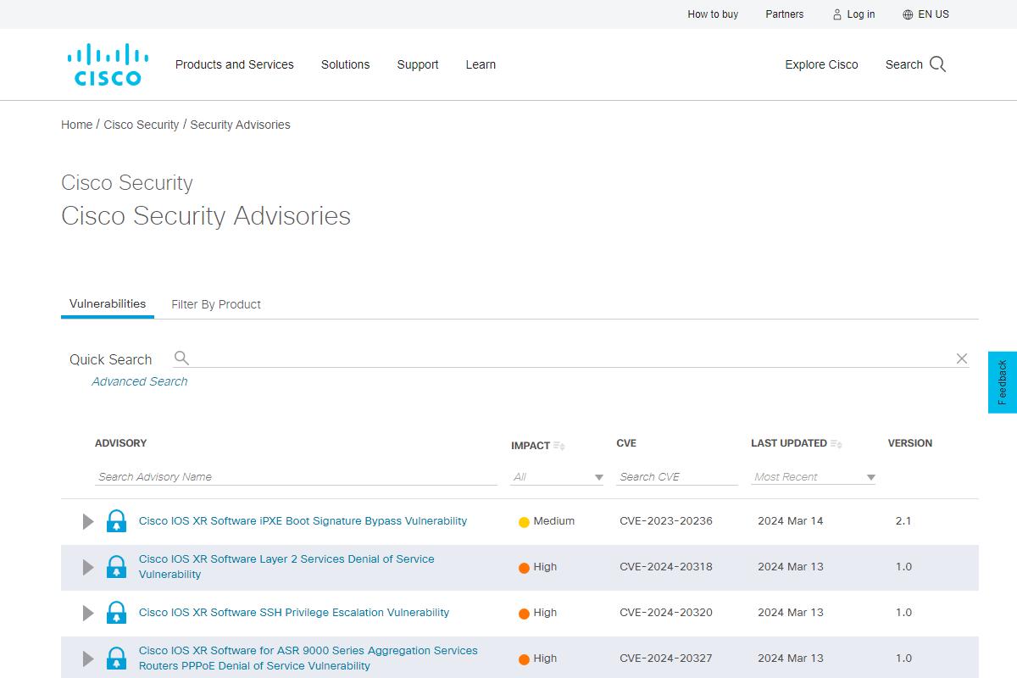
Task: Focus the Search CVE field
Action: click(x=677, y=477)
